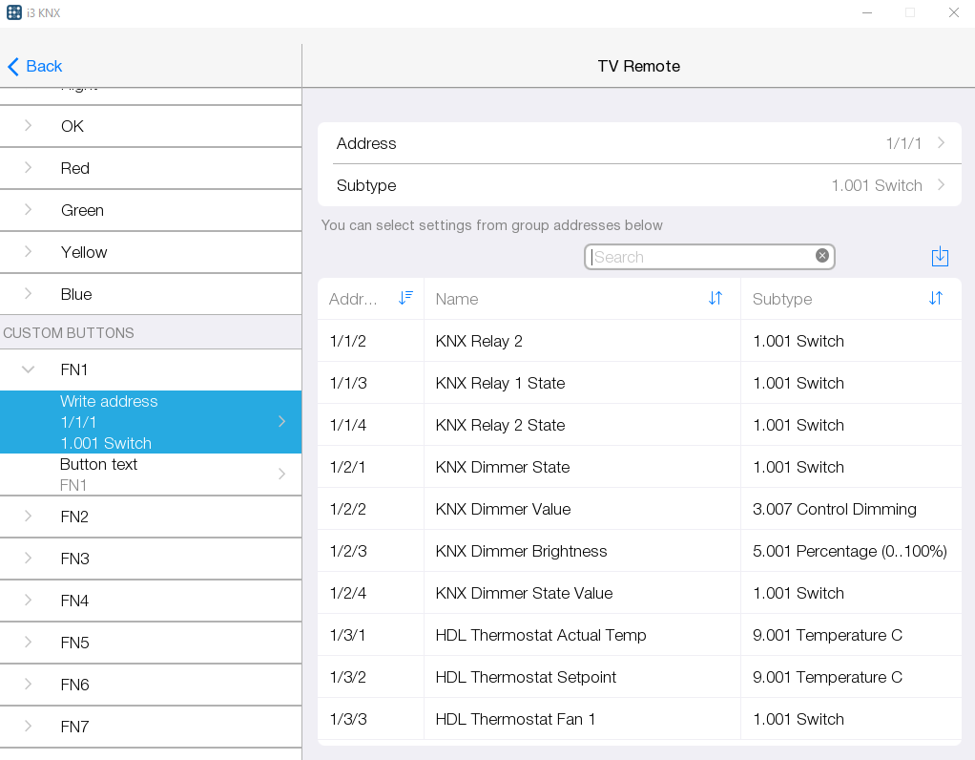This screenshot has width=975, height=760.
Task: Sort table by Address column icon
Action: click(x=405, y=298)
